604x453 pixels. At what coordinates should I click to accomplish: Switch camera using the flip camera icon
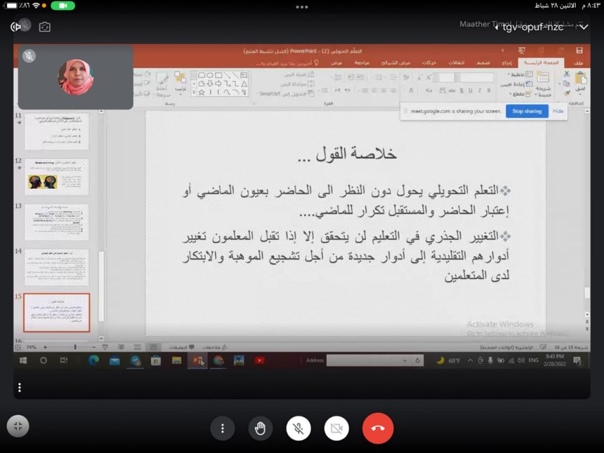(x=45, y=27)
